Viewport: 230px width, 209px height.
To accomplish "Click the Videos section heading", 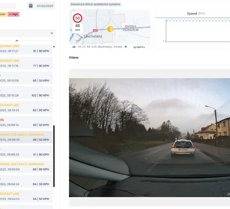I will click(74, 58).
